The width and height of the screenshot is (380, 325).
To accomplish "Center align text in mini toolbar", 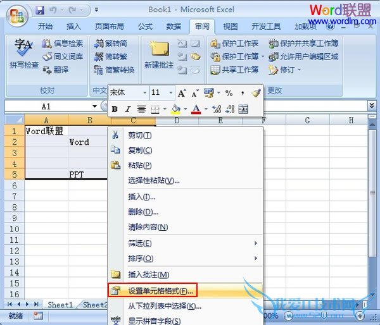I will [x=141, y=109].
